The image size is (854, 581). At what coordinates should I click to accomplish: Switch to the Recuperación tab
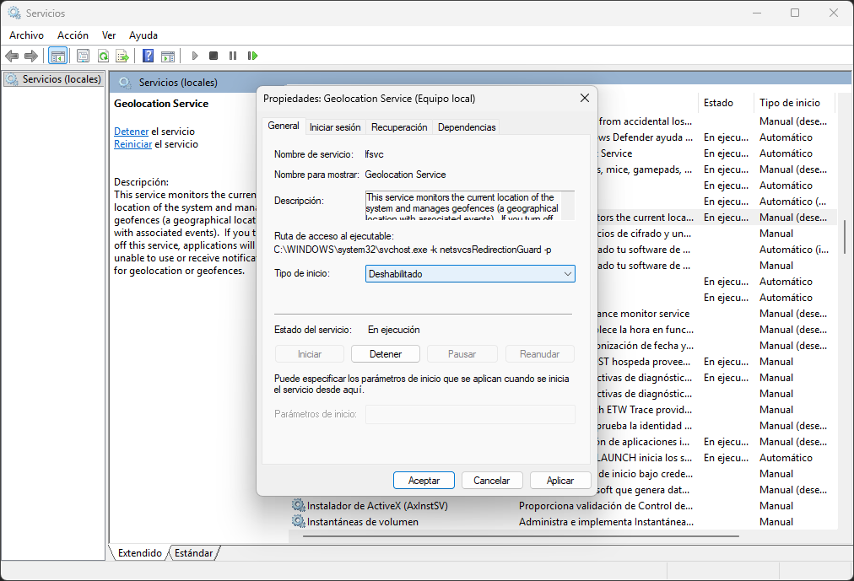click(x=399, y=127)
